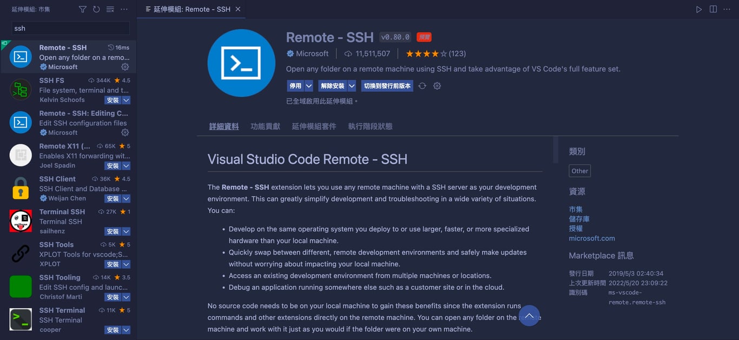Open the microsoft.com resource link
This screenshot has height=340, width=739.
tap(592, 238)
